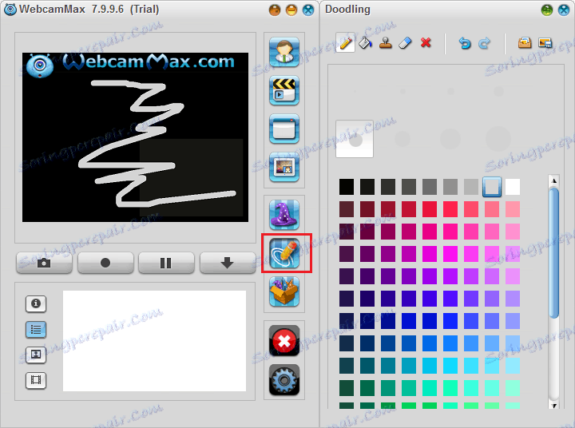Screen dimensions: 575x428
Task: Click the green button on Doodling panel
Action: 547,10
